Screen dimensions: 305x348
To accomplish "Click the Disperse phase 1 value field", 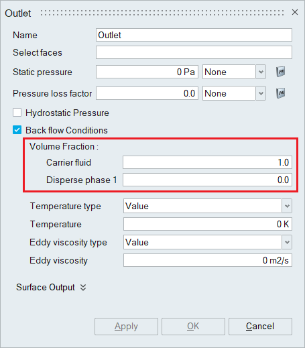I will pyautogui.click(x=207, y=180).
